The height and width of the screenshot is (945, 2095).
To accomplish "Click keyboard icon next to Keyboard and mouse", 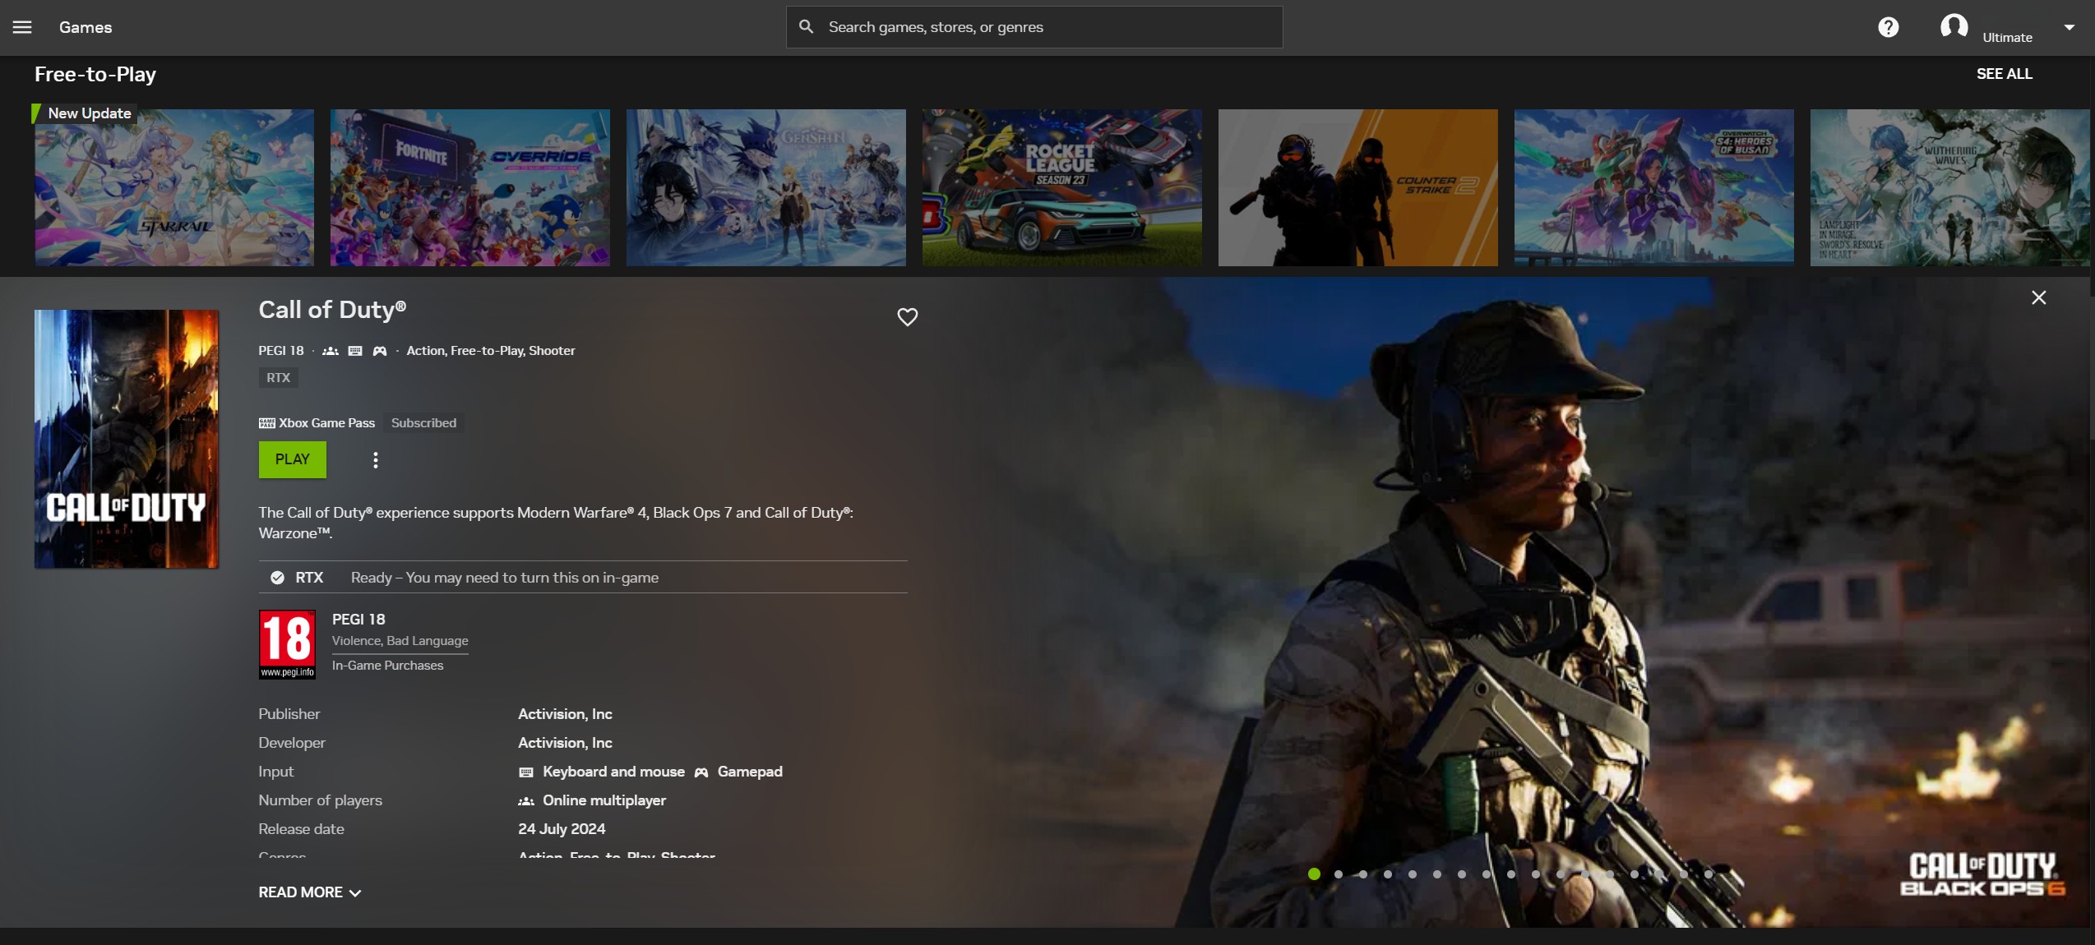I will click(526, 772).
